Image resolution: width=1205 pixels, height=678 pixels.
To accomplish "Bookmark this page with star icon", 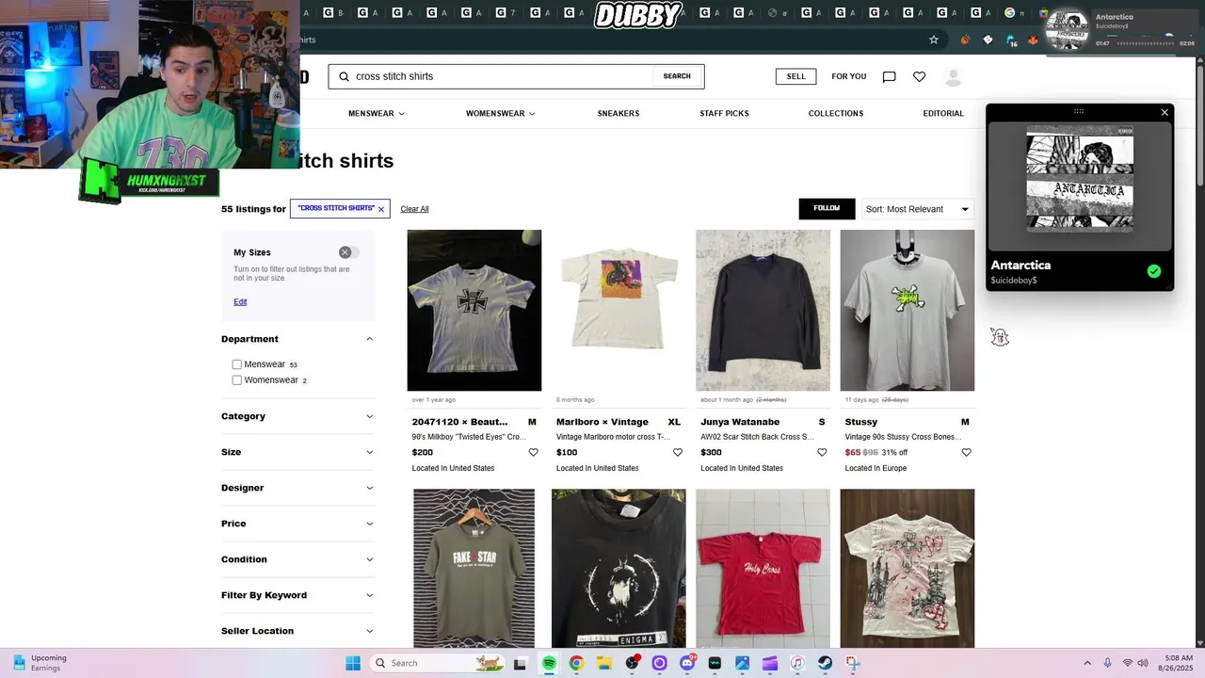I will pos(934,40).
